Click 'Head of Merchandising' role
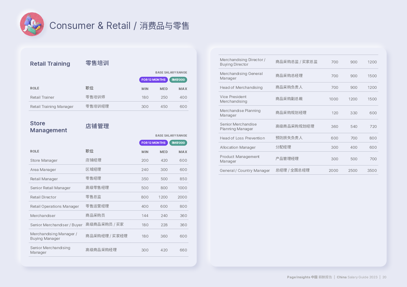The height and width of the screenshot is (287, 407). tap(241, 87)
